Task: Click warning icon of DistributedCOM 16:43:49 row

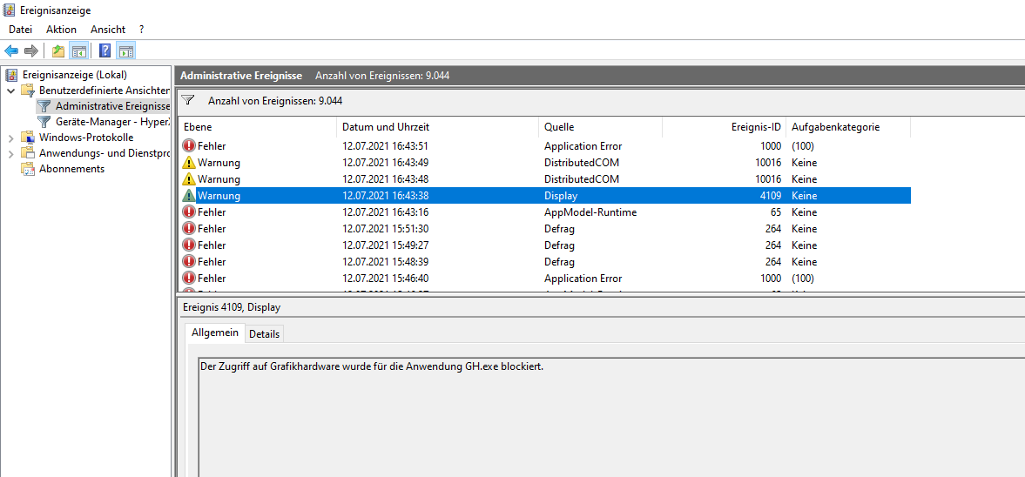Action: pyautogui.click(x=189, y=162)
